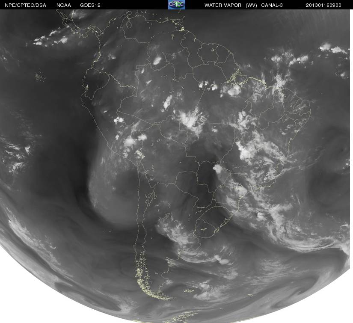The height and width of the screenshot is (323, 353).
Task: Click the 201301160900 timestamp
Action: [323, 5]
